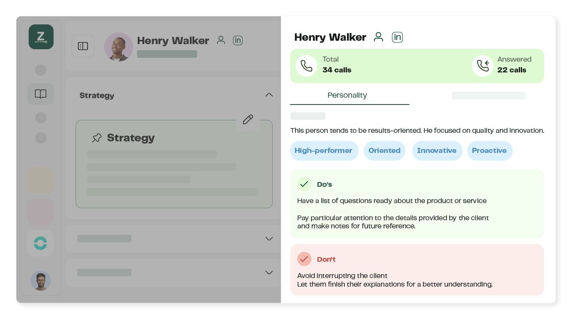Click the Z app logo in sidebar

tap(41, 37)
